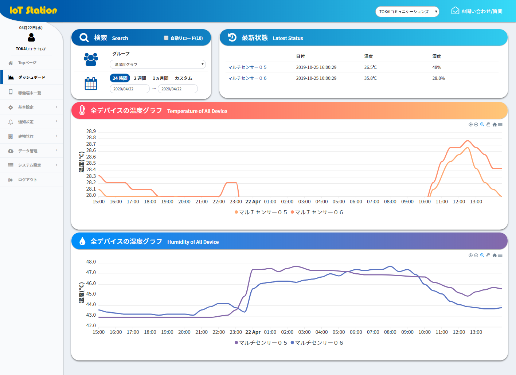The width and height of the screenshot is (516, 375).
Task: Click thermometer icon in temperature header
Action: click(x=82, y=110)
